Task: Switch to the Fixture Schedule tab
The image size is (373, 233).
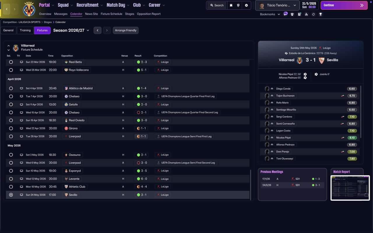Action: (111, 14)
